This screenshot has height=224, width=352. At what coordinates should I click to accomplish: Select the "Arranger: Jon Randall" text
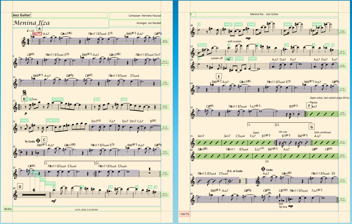coord(149,23)
